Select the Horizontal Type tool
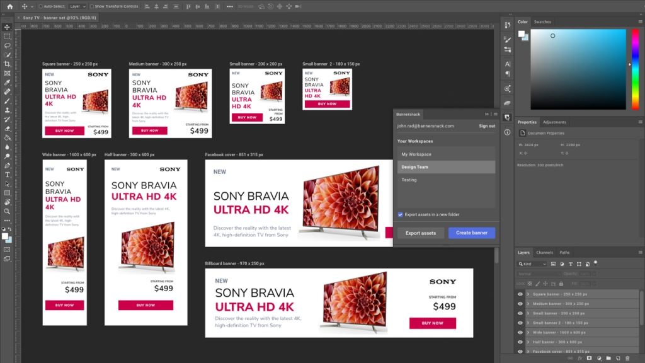This screenshot has height=363, width=645. coord(7,175)
